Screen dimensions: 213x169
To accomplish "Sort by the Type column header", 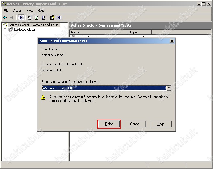I will click(140, 32).
